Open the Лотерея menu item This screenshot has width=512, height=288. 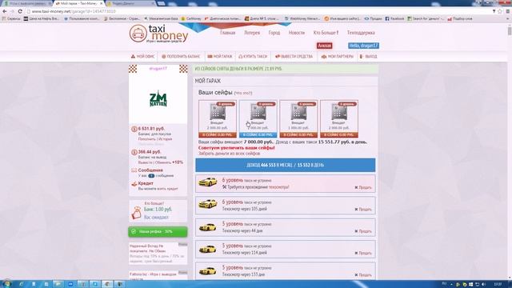252,33
